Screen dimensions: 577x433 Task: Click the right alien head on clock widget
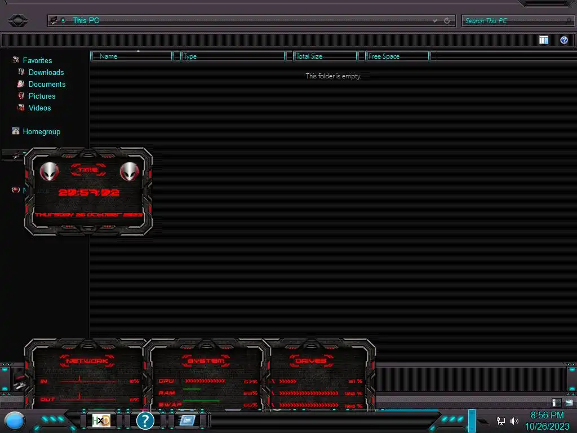[129, 171]
